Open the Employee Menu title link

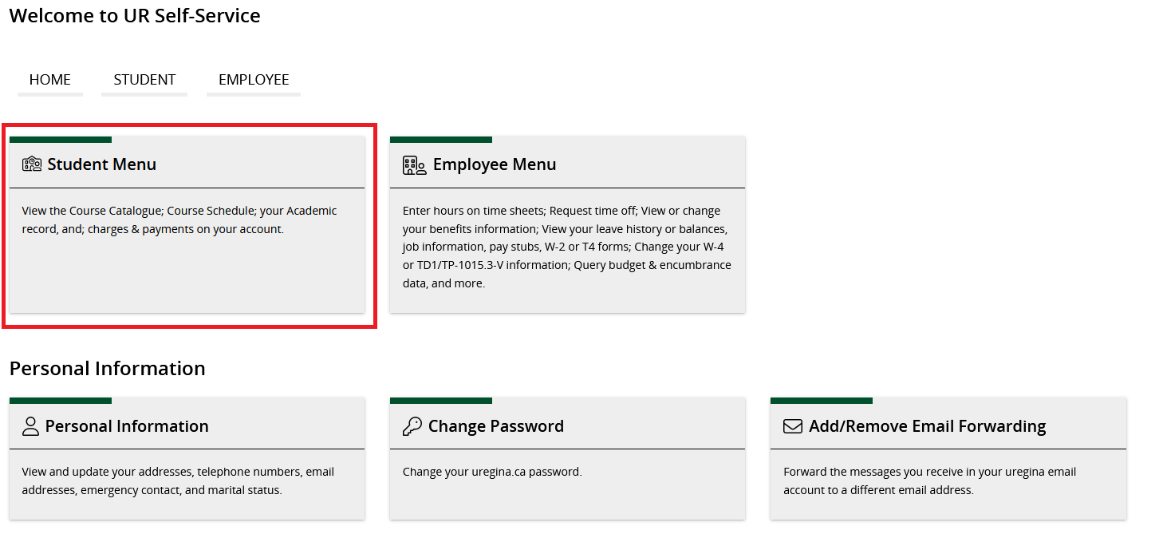click(x=494, y=164)
